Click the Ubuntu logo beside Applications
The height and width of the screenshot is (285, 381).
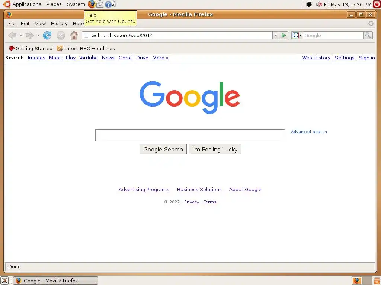[x=7, y=4]
